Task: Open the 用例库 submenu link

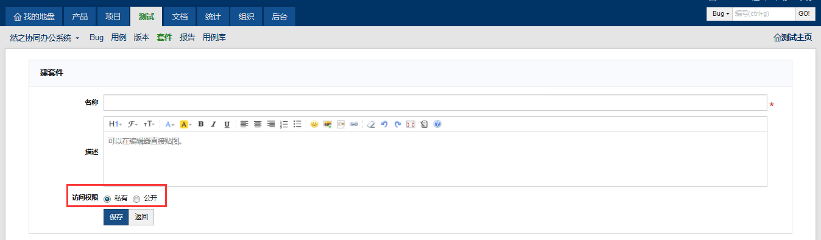Action: pyautogui.click(x=214, y=38)
